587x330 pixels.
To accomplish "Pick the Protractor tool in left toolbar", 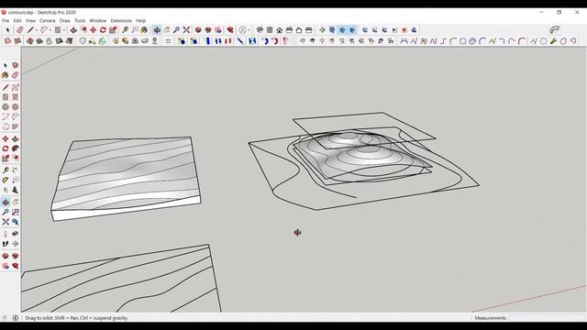I will coord(6,181).
